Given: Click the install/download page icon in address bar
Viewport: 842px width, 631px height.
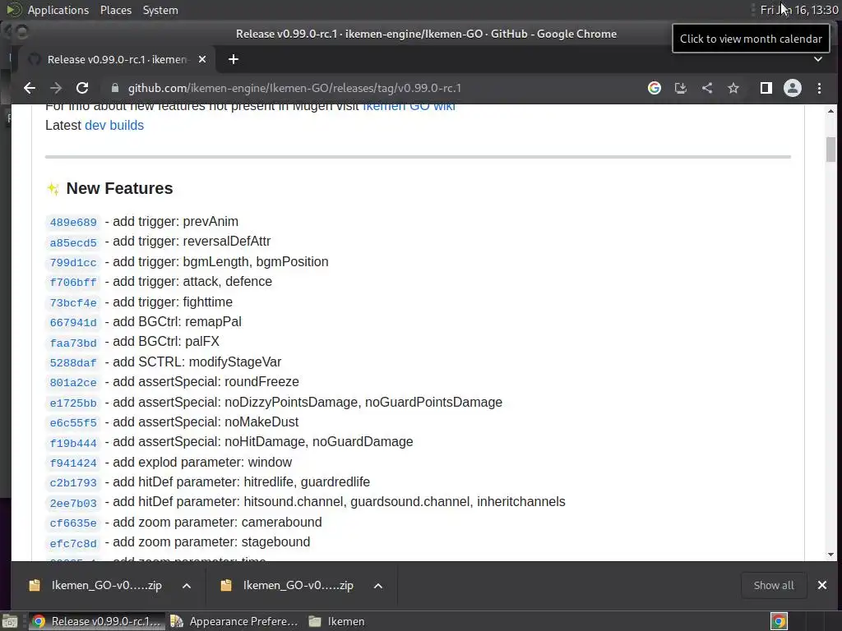Looking at the screenshot, I should [680, 88].
